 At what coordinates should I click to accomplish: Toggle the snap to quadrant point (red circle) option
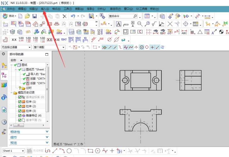147,47
